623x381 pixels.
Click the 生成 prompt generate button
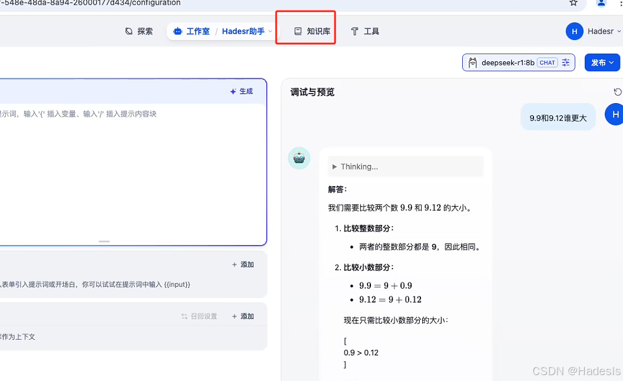241,91
